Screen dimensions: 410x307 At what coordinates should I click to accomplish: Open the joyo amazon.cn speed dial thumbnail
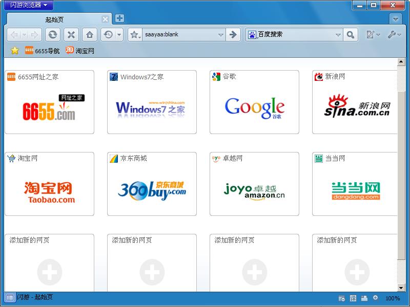pos(254,184)
